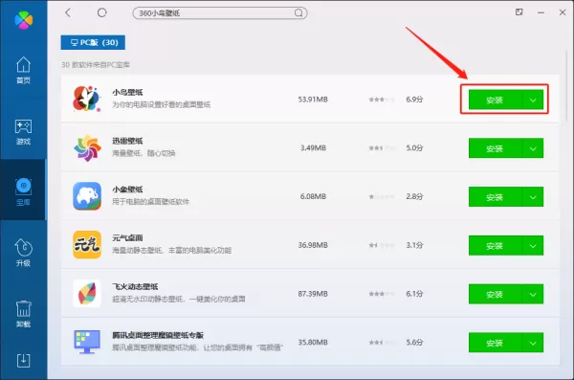Click the 小鸟壁纸 app icon

pos(87,99)
